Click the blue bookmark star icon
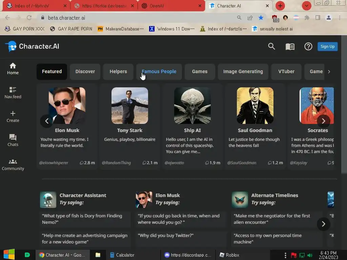This screenshot has height=260, width=347. pos(261,18)
